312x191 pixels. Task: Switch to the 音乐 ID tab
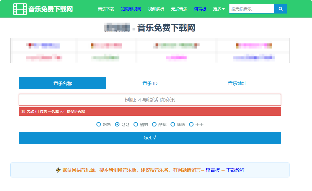click(150, 83)
